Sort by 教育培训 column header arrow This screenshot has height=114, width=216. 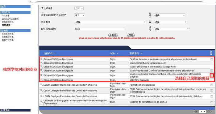tap(141, 54)
